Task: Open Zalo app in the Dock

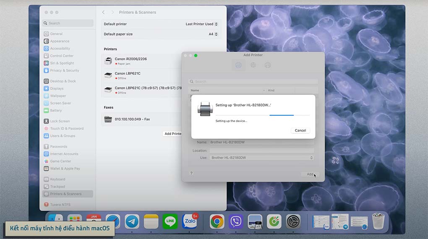Action: click(x=190, y=221)
